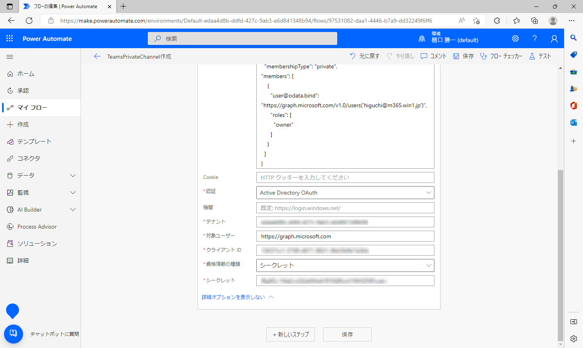Collapse advanced options link 詳細オプションを表示しない
The height and width of the screenshot is (348, 583).
tap(238, 297)
